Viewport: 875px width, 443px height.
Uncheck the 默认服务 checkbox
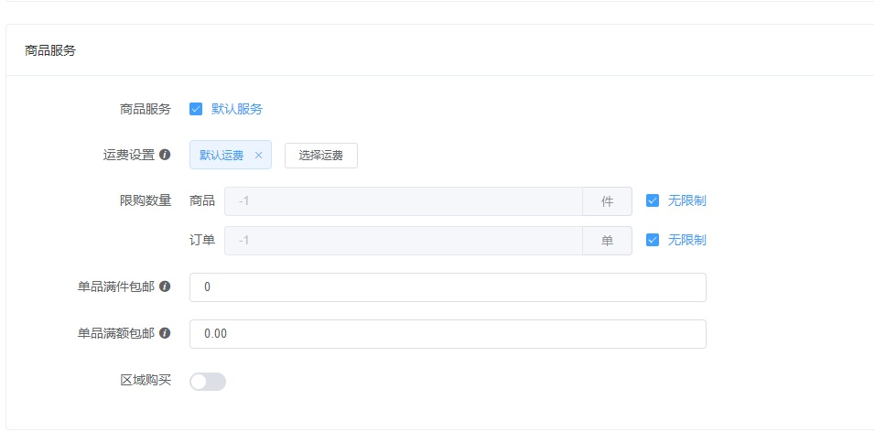(196, 109)
